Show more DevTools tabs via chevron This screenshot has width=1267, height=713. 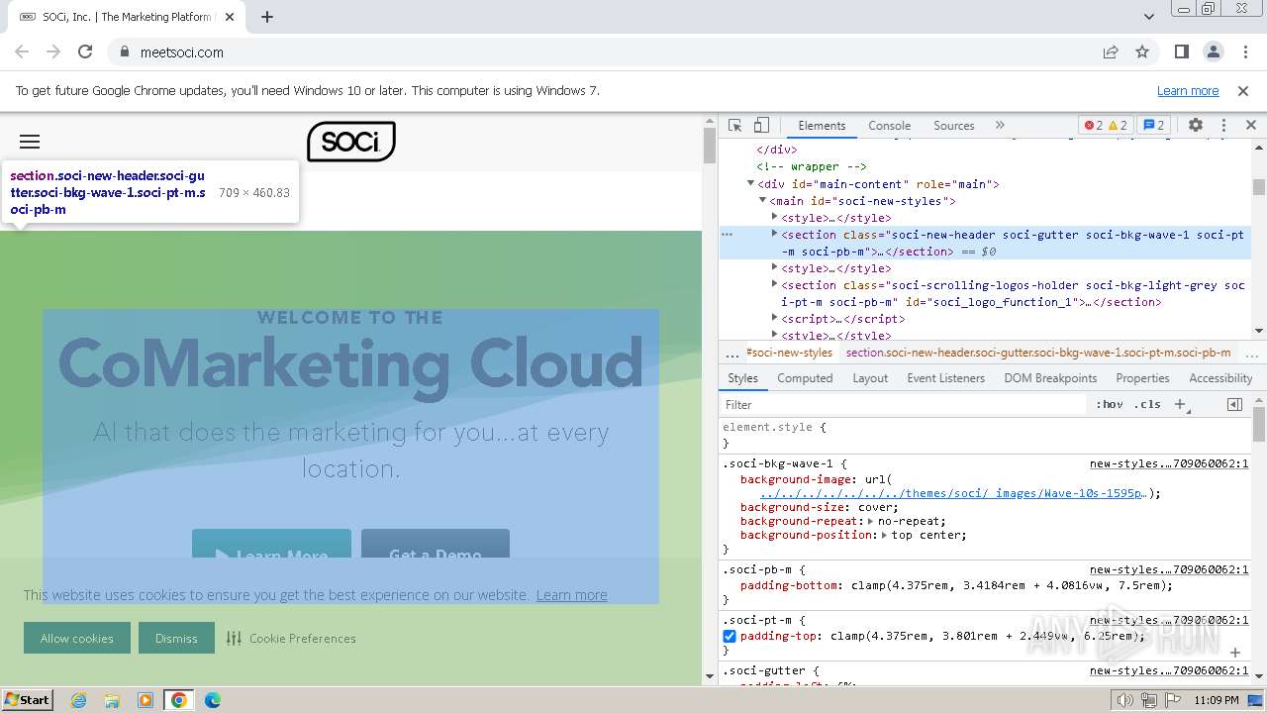[x=1000, y=125]
